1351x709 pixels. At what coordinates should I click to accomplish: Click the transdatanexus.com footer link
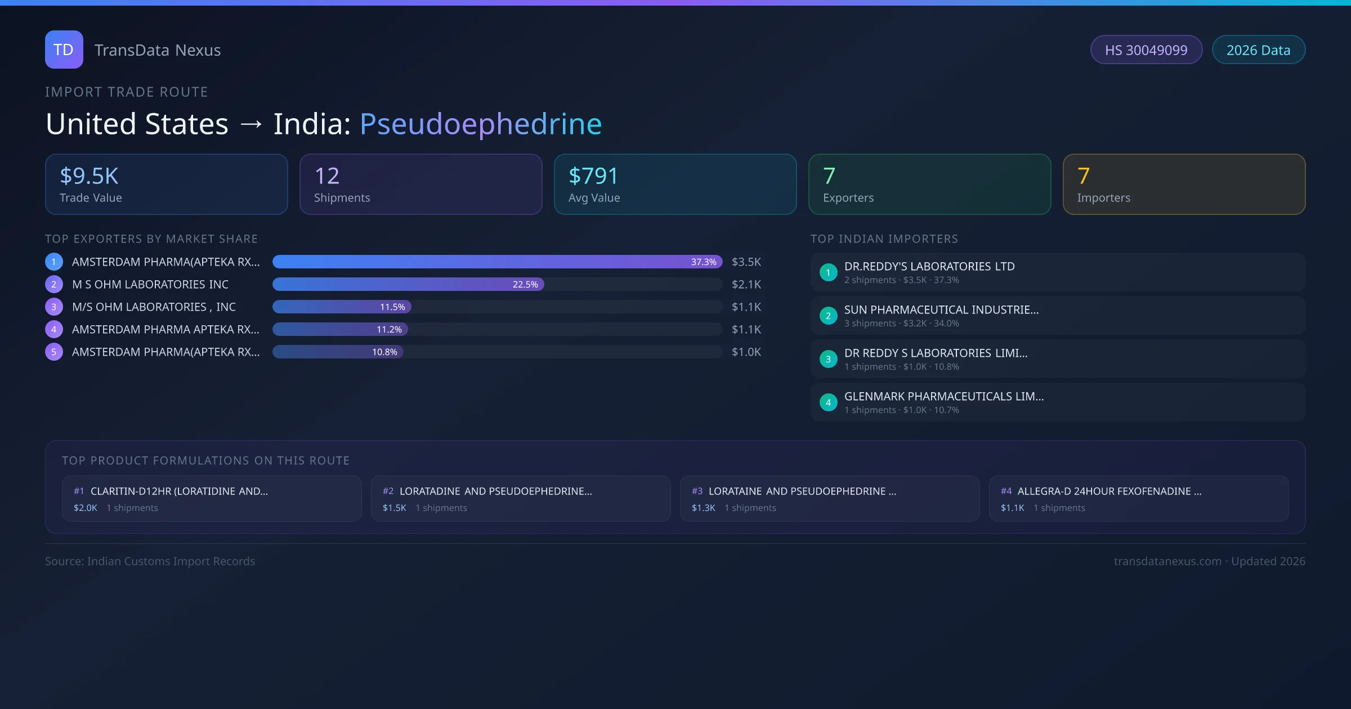[1167, 561]
